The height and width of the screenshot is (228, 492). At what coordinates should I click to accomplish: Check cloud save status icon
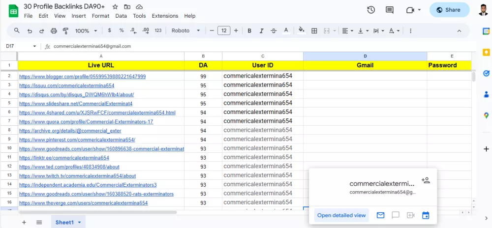pyautogui.click(x=139, y=7)
